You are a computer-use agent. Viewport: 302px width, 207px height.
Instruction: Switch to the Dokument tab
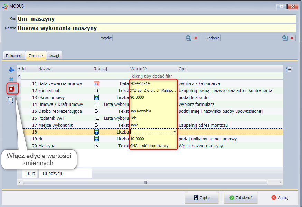coord(15,56)
